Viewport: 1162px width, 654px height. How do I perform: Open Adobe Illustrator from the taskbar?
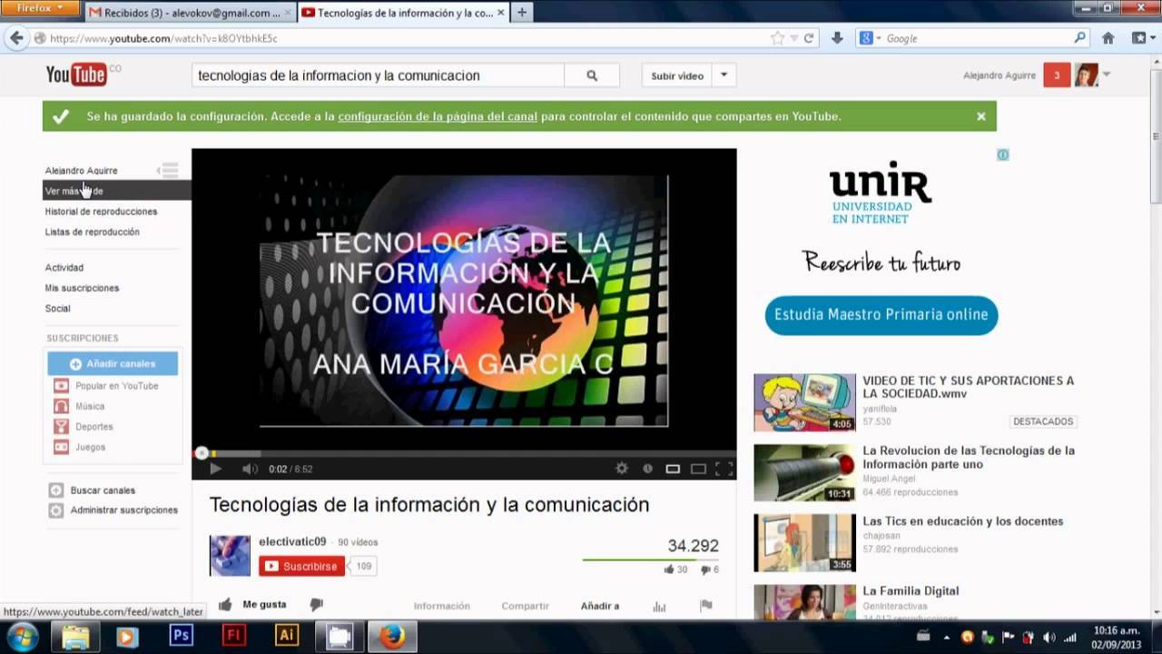click(x=286, y=635)
